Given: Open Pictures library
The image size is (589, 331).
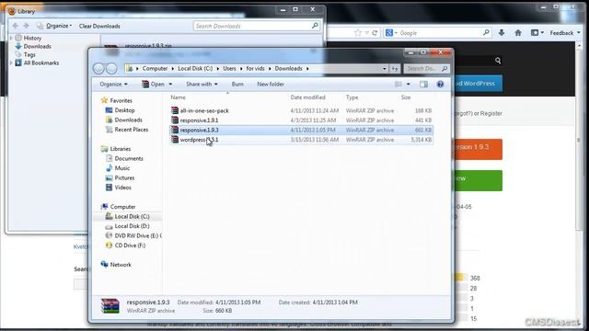Looking at the screenshot, I should tap(124, 177).
